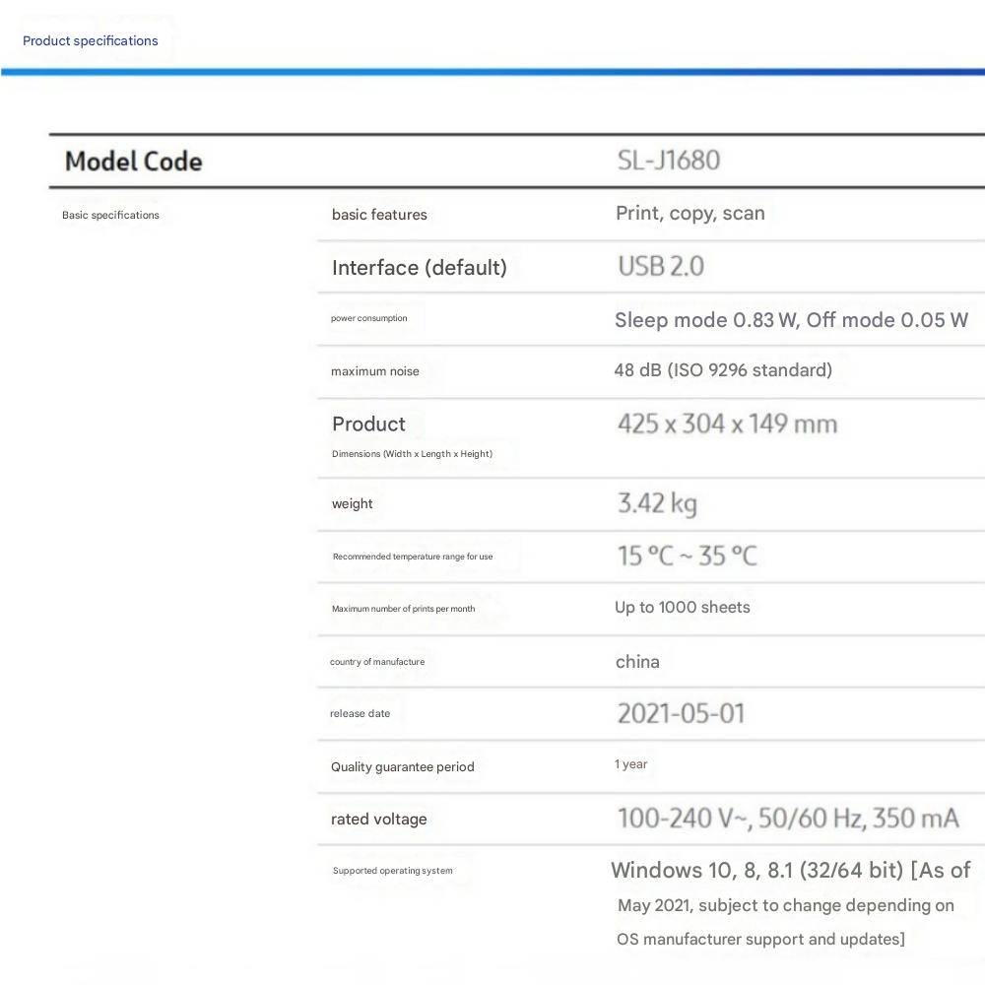This screenshot has height=985, width=985.
Task: Click the power consumption label
Action: click(368, 318)
